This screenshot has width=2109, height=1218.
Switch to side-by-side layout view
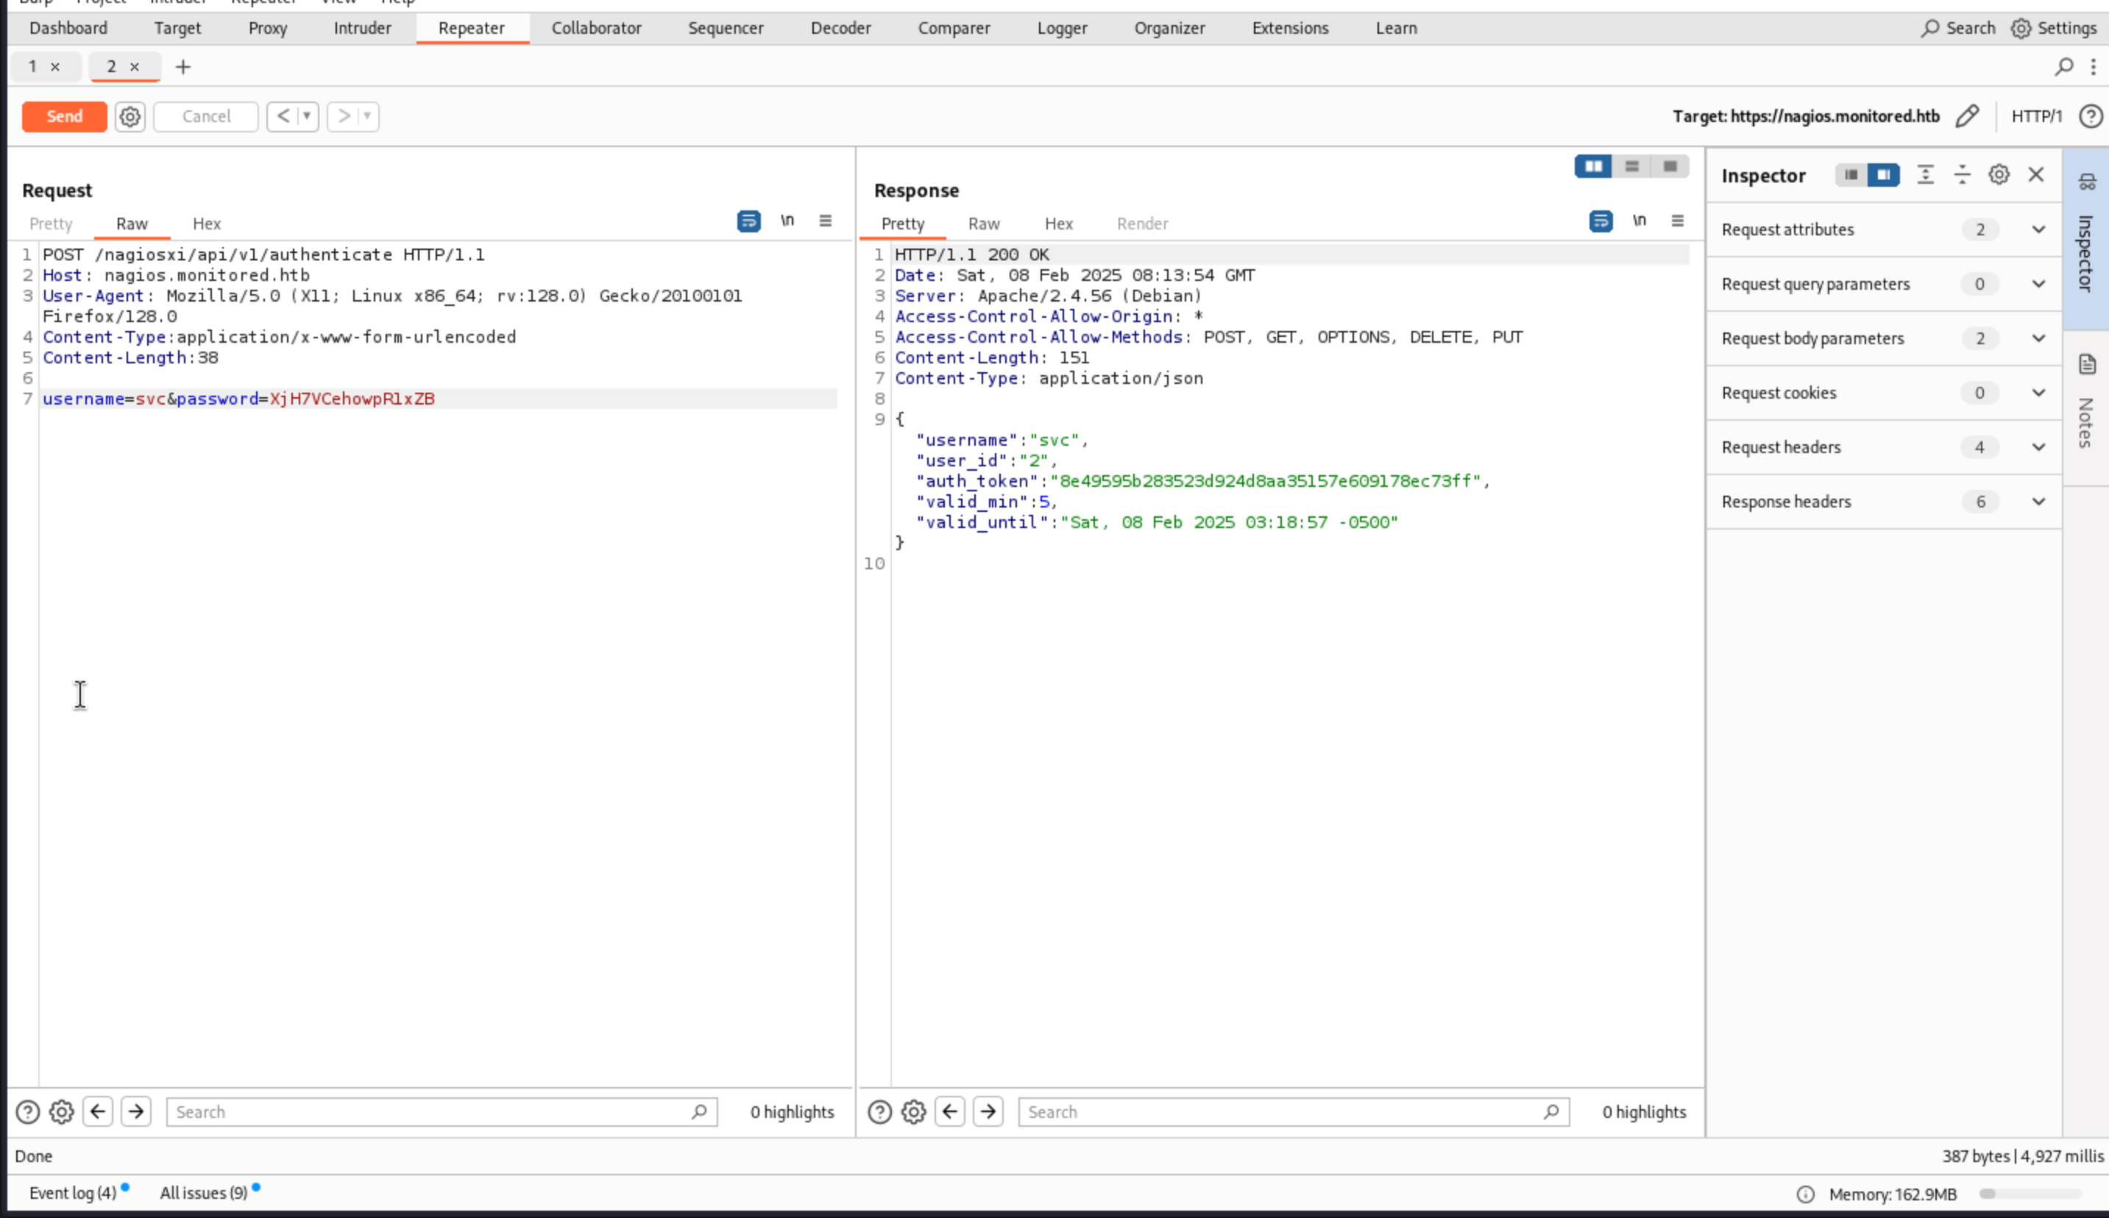point(1592,166)
